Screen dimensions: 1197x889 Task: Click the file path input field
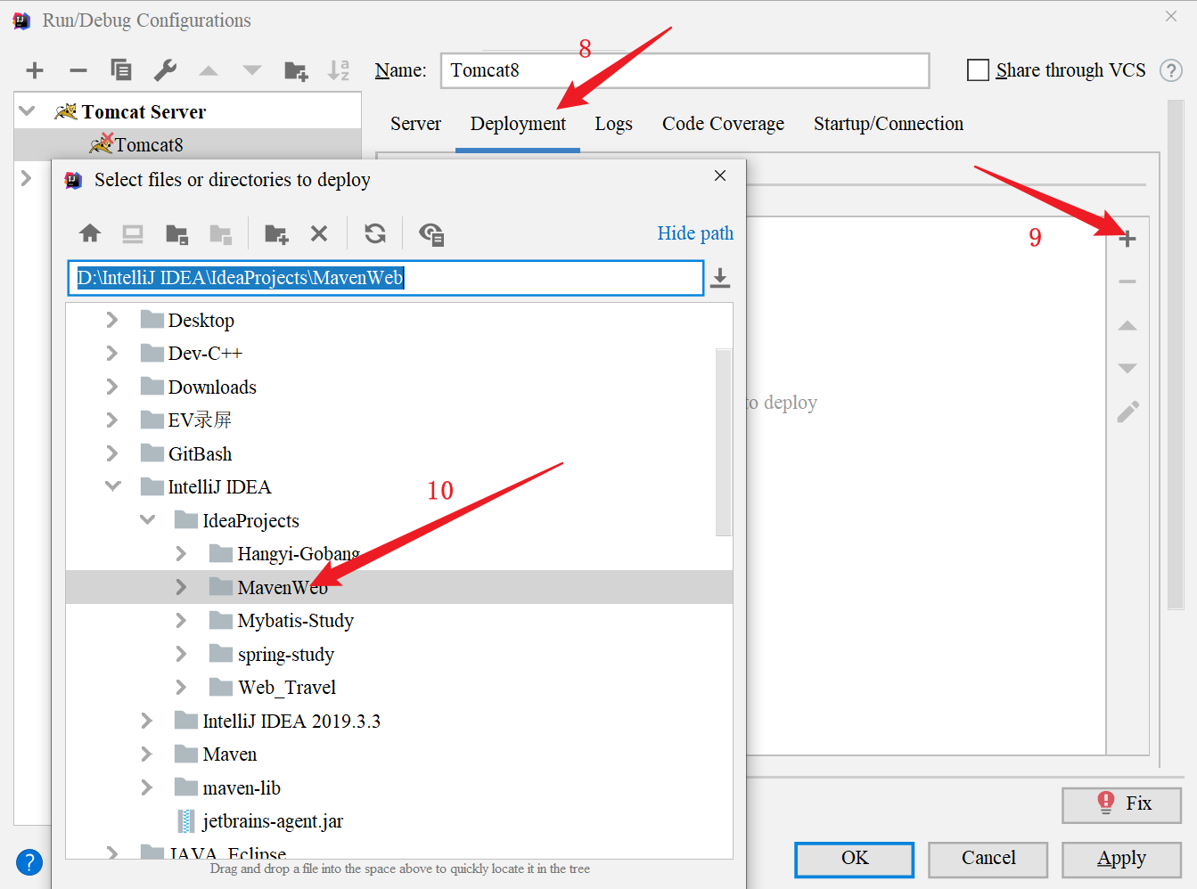coord(386,278)
